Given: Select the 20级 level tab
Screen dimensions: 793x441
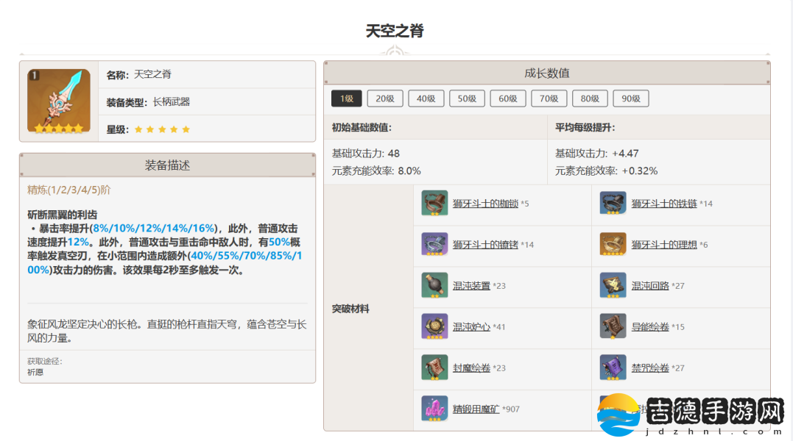Looking at the screenshot, I should point(385,98).
